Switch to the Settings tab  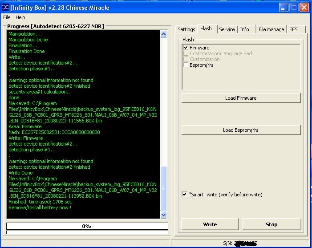click(186, 29)
